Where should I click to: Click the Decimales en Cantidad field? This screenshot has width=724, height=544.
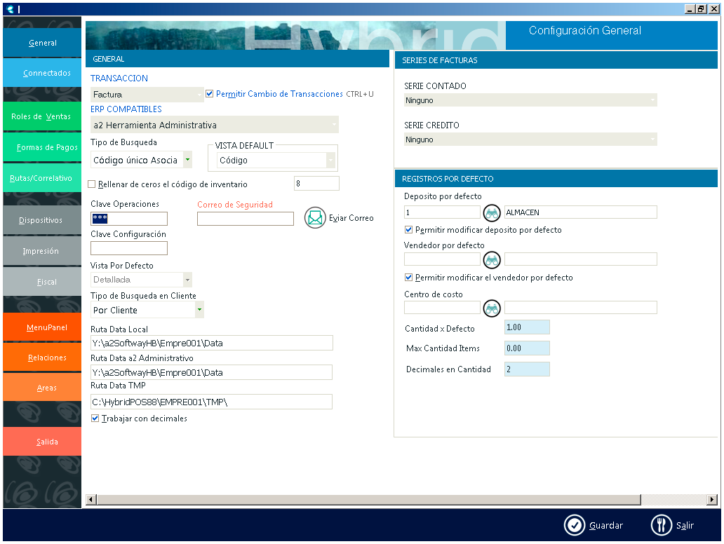527,369
